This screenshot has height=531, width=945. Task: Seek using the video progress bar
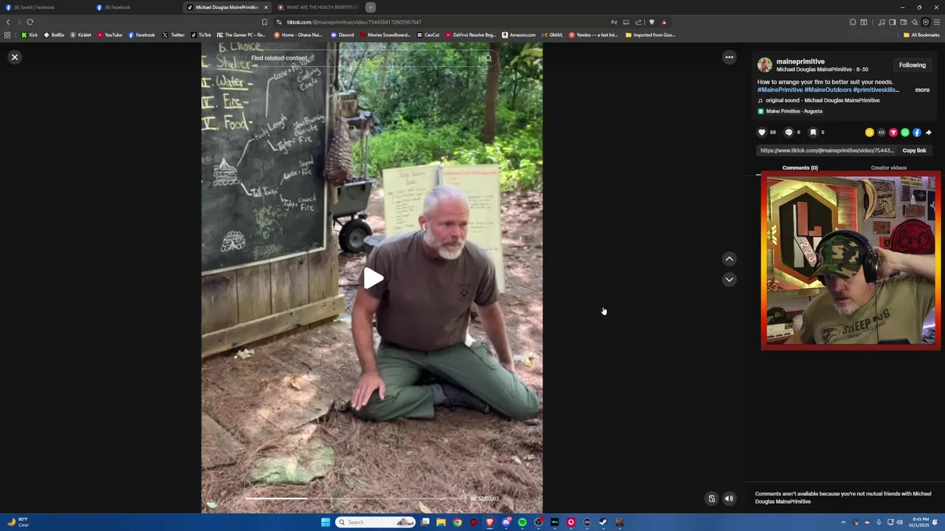pos(354,499)
